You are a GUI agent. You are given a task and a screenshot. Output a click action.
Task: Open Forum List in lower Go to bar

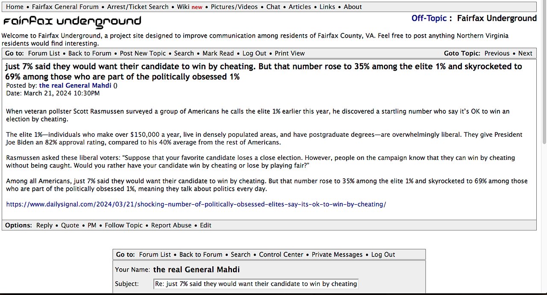[155, 254]
